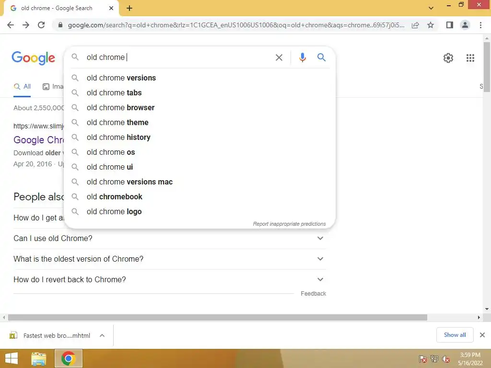
Task: Open Google quick settings gear
Action: coord(448,58)
